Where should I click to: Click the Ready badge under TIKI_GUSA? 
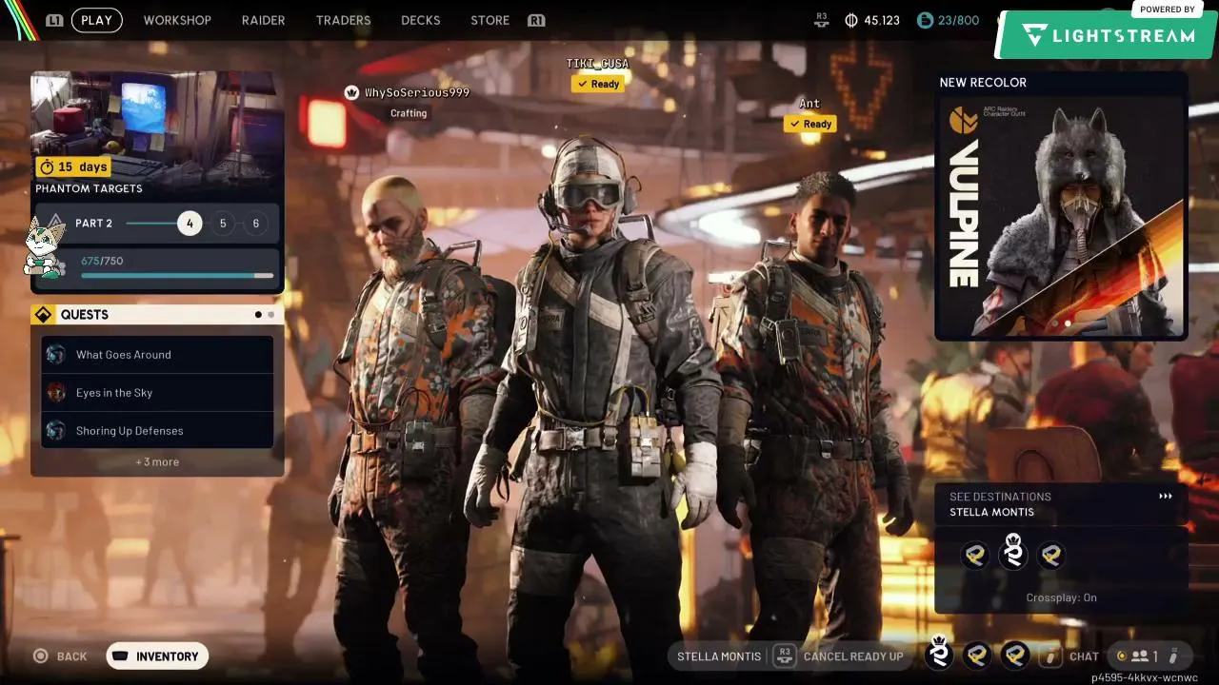pos(598,84)
